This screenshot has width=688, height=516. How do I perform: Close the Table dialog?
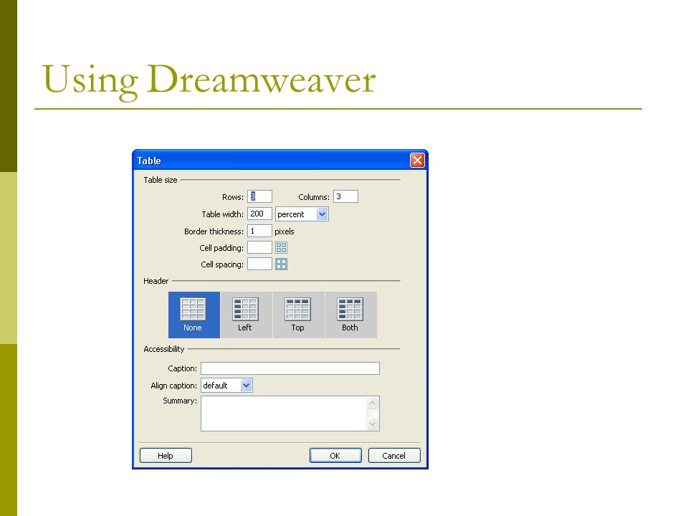(417, 160)
